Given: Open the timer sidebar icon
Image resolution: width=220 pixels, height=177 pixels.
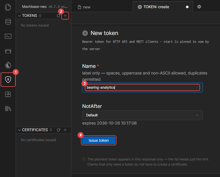Looking at the screenshot, I should coord(8,65).
